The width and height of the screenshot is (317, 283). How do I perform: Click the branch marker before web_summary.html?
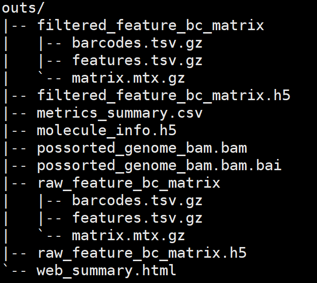click(x=15, y=270)
